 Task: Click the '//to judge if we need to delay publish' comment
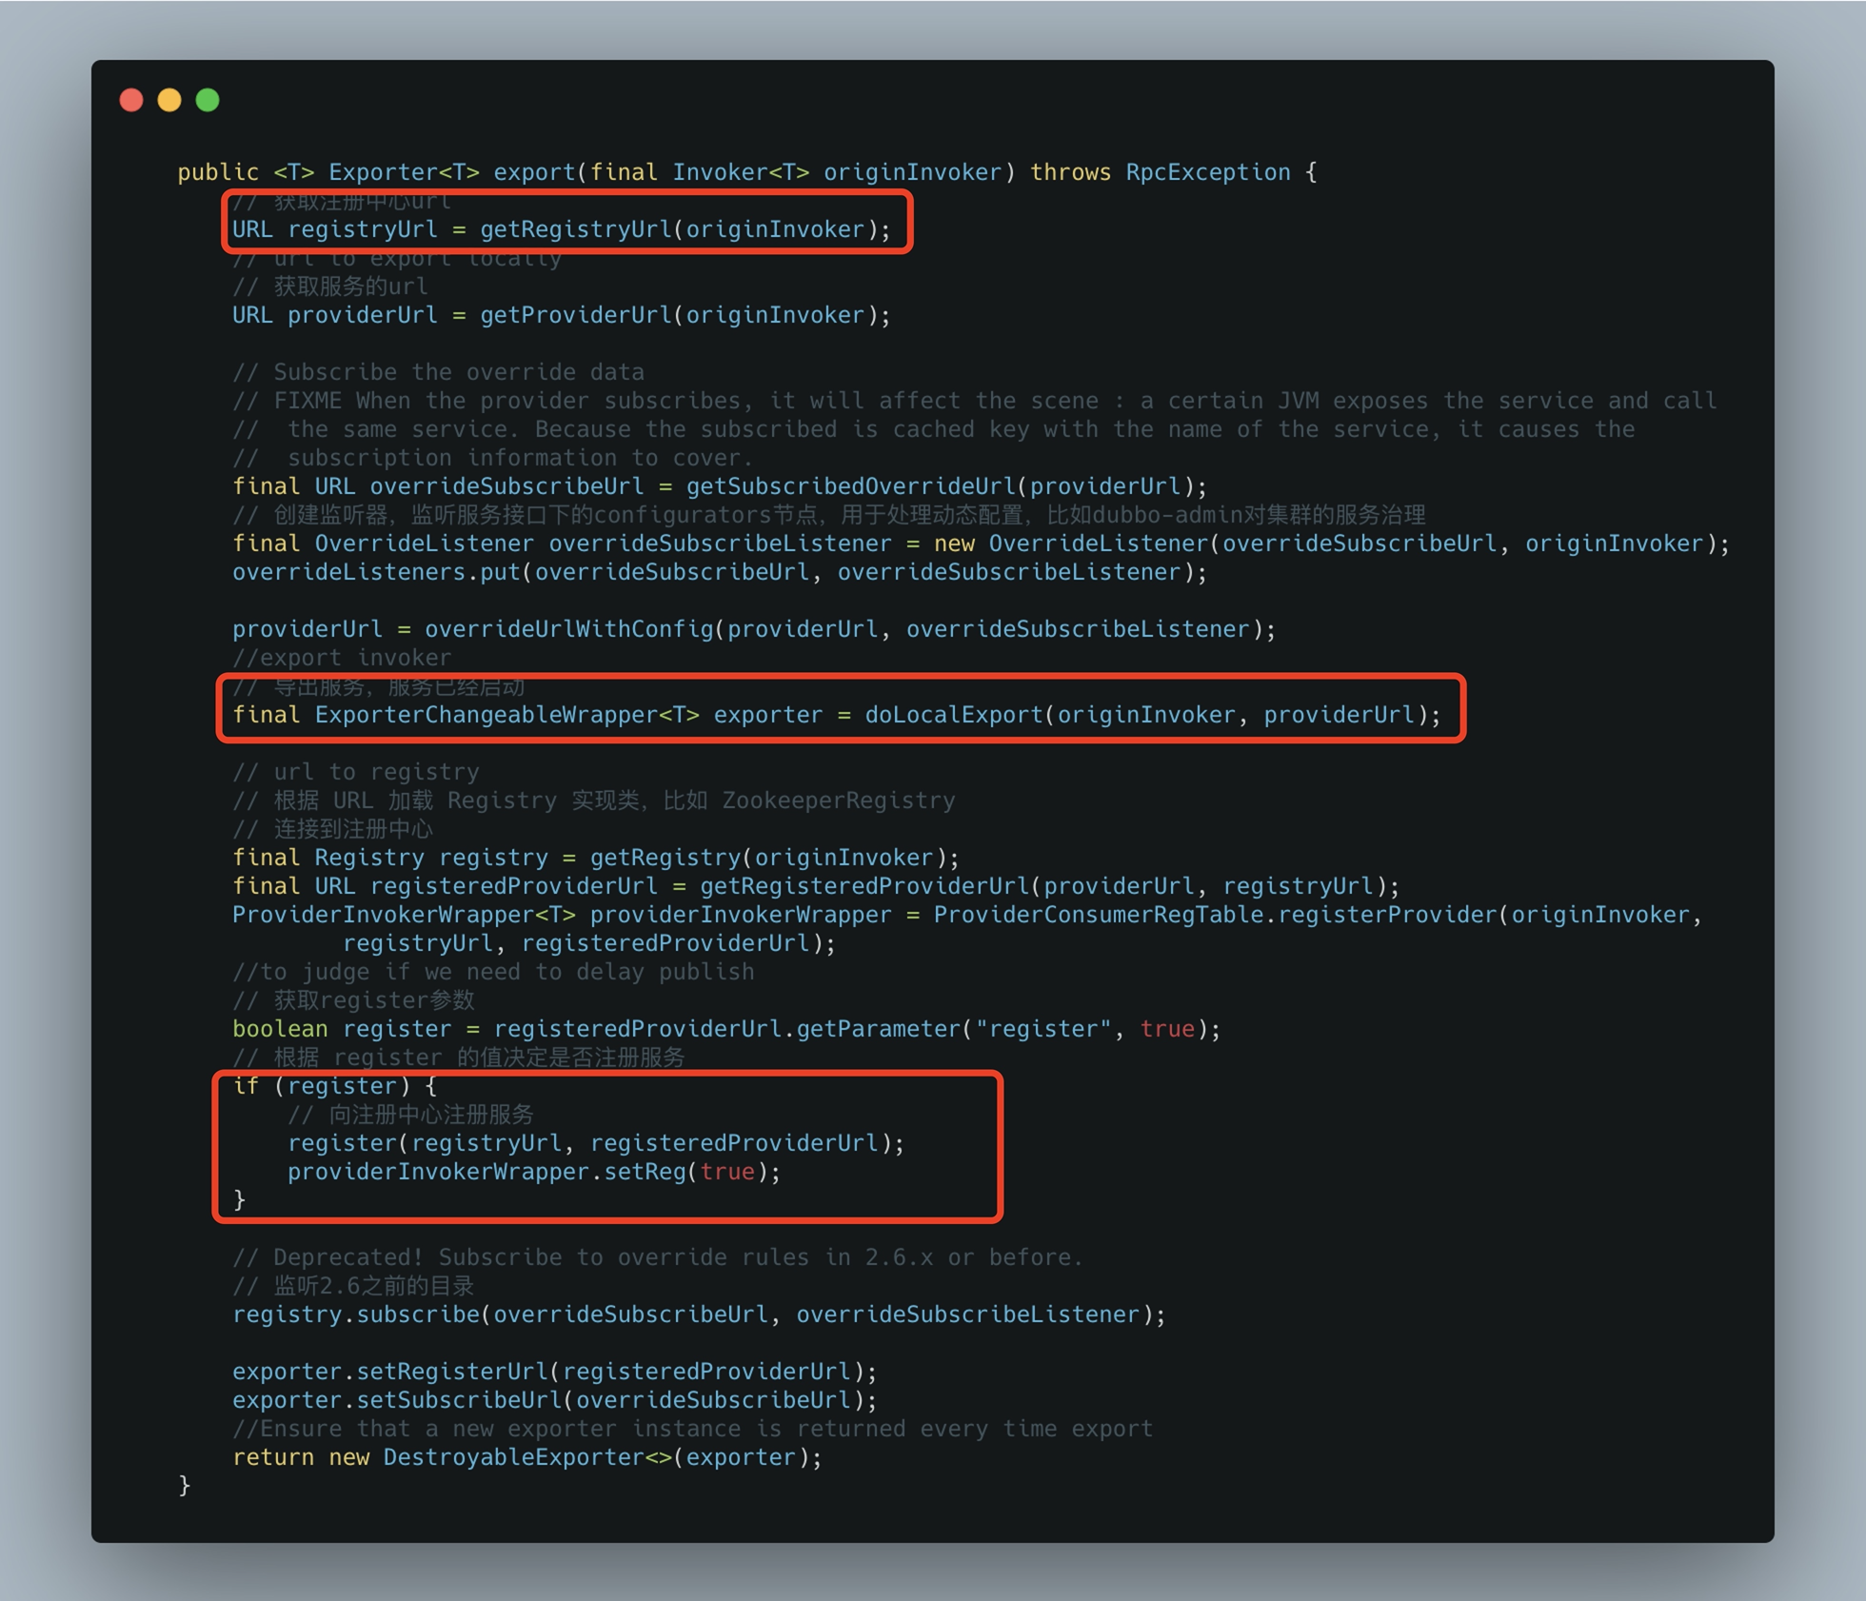point(493,972)
